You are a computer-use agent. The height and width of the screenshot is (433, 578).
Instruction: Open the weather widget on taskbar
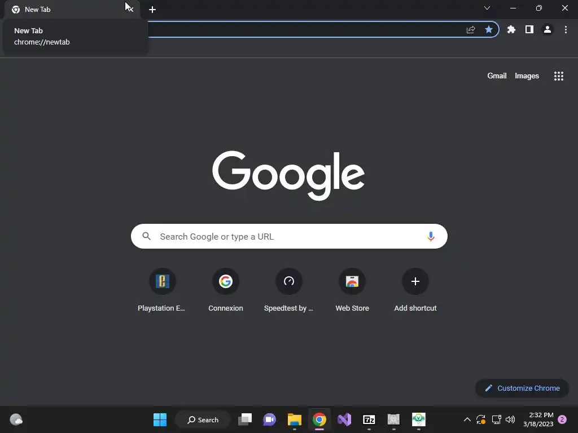pyautogui.click(x=16, y=419)
